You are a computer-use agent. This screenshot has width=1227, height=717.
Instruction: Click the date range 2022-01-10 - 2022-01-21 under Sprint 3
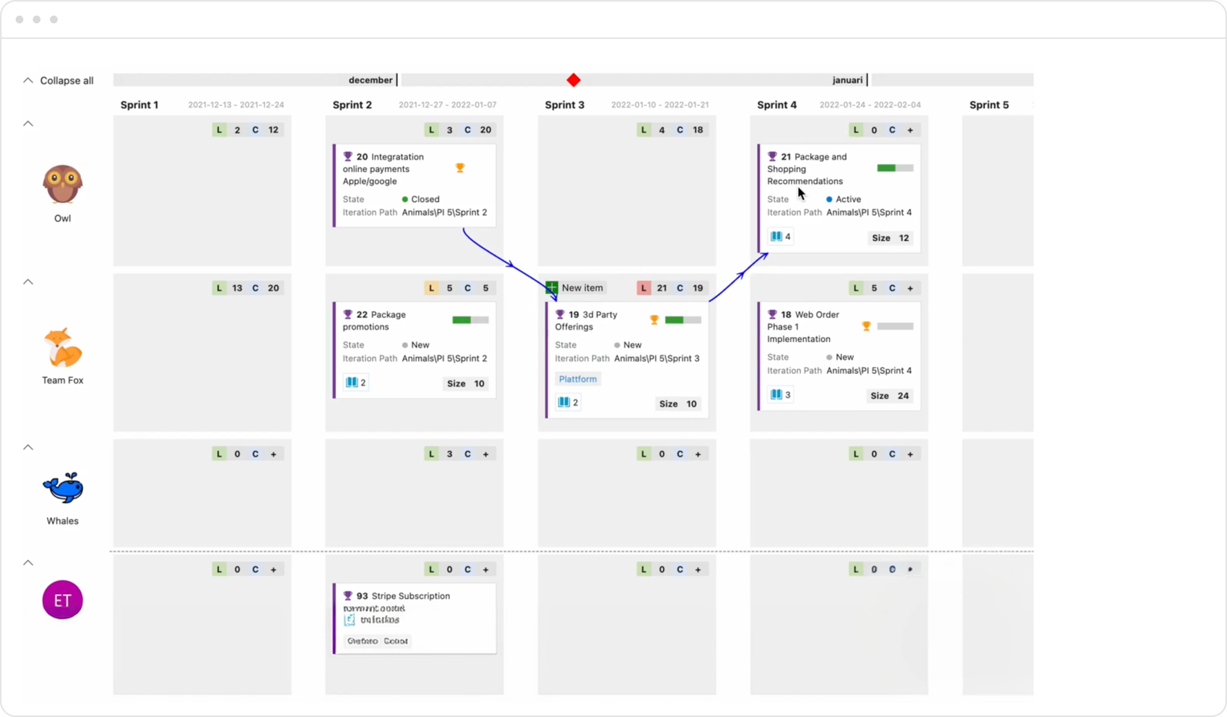tap(660, 105)
